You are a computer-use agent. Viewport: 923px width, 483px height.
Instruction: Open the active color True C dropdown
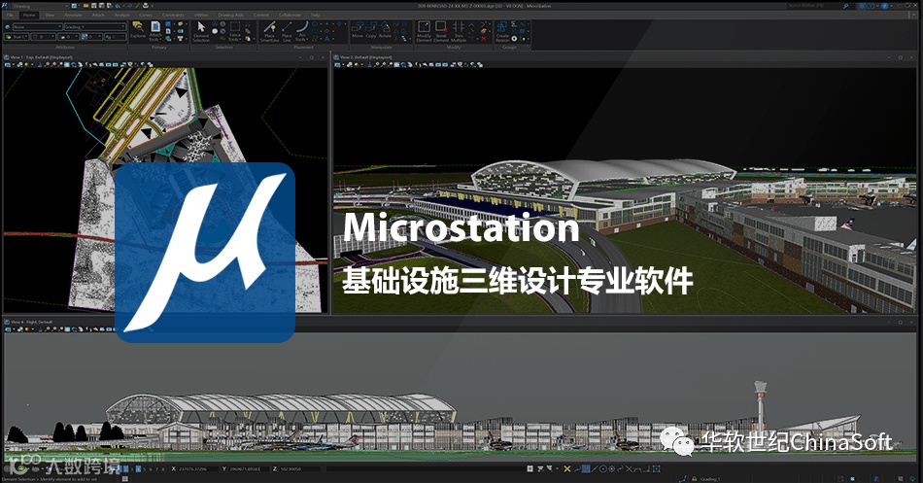pos(16,37)
